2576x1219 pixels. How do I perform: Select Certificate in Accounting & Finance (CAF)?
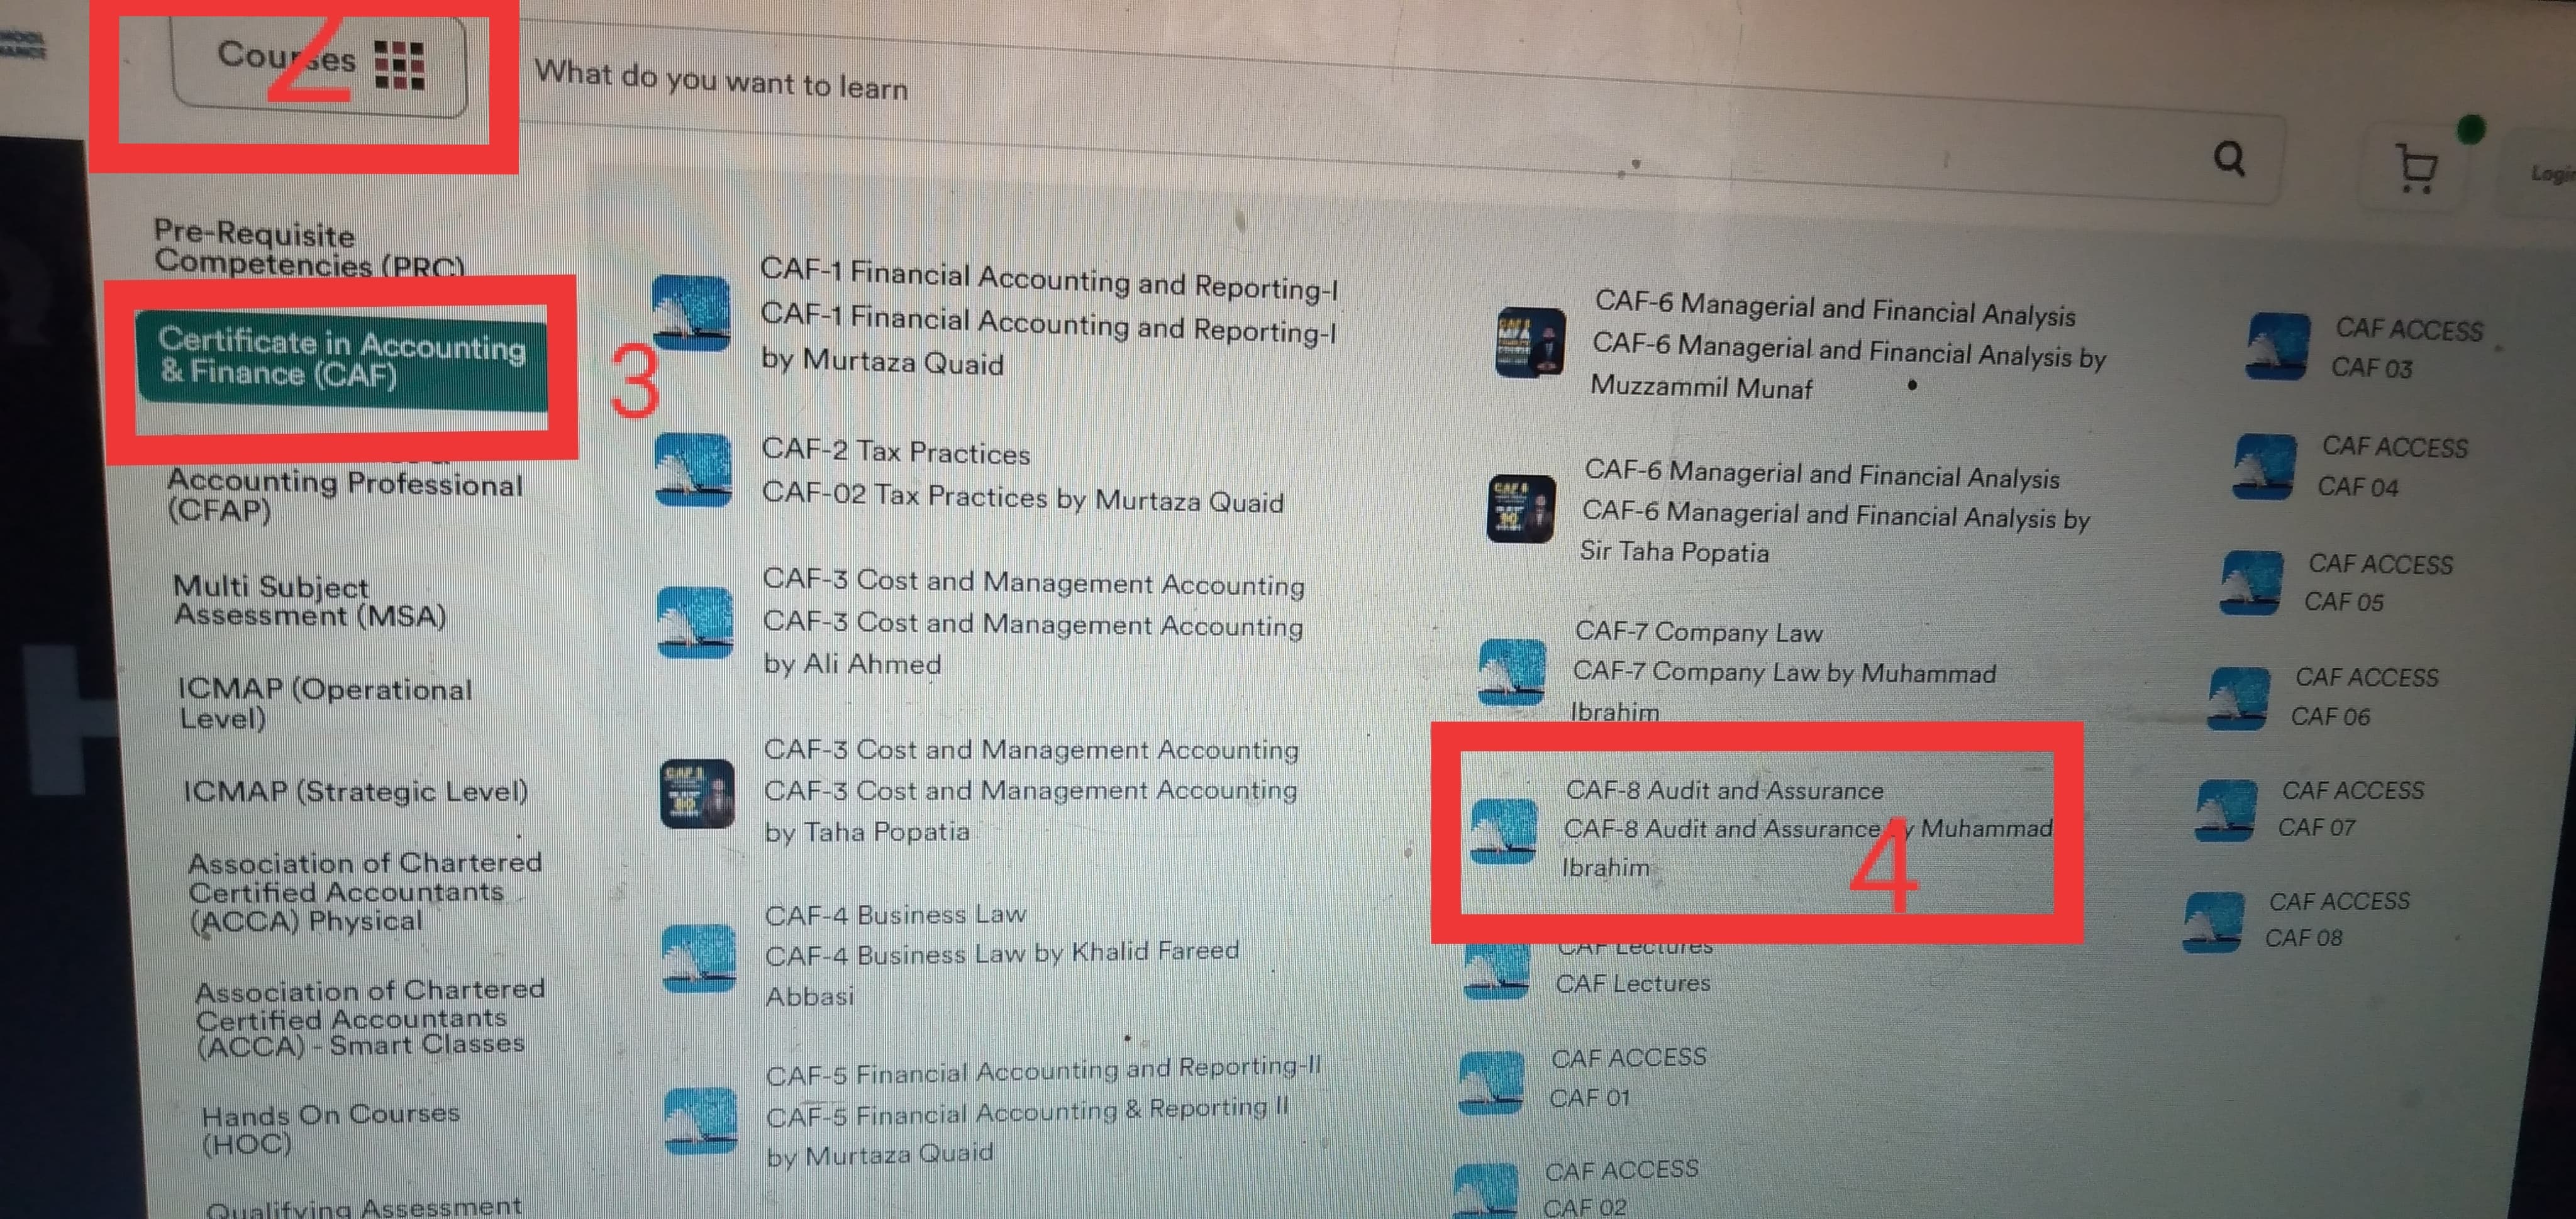point(342,358)
